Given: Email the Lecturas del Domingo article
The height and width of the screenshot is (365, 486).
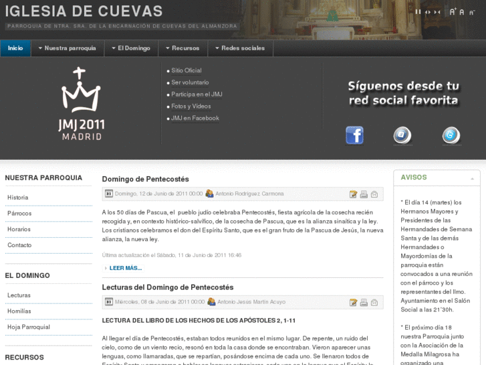Looking at the screenshot, I should tap(374, 302).
